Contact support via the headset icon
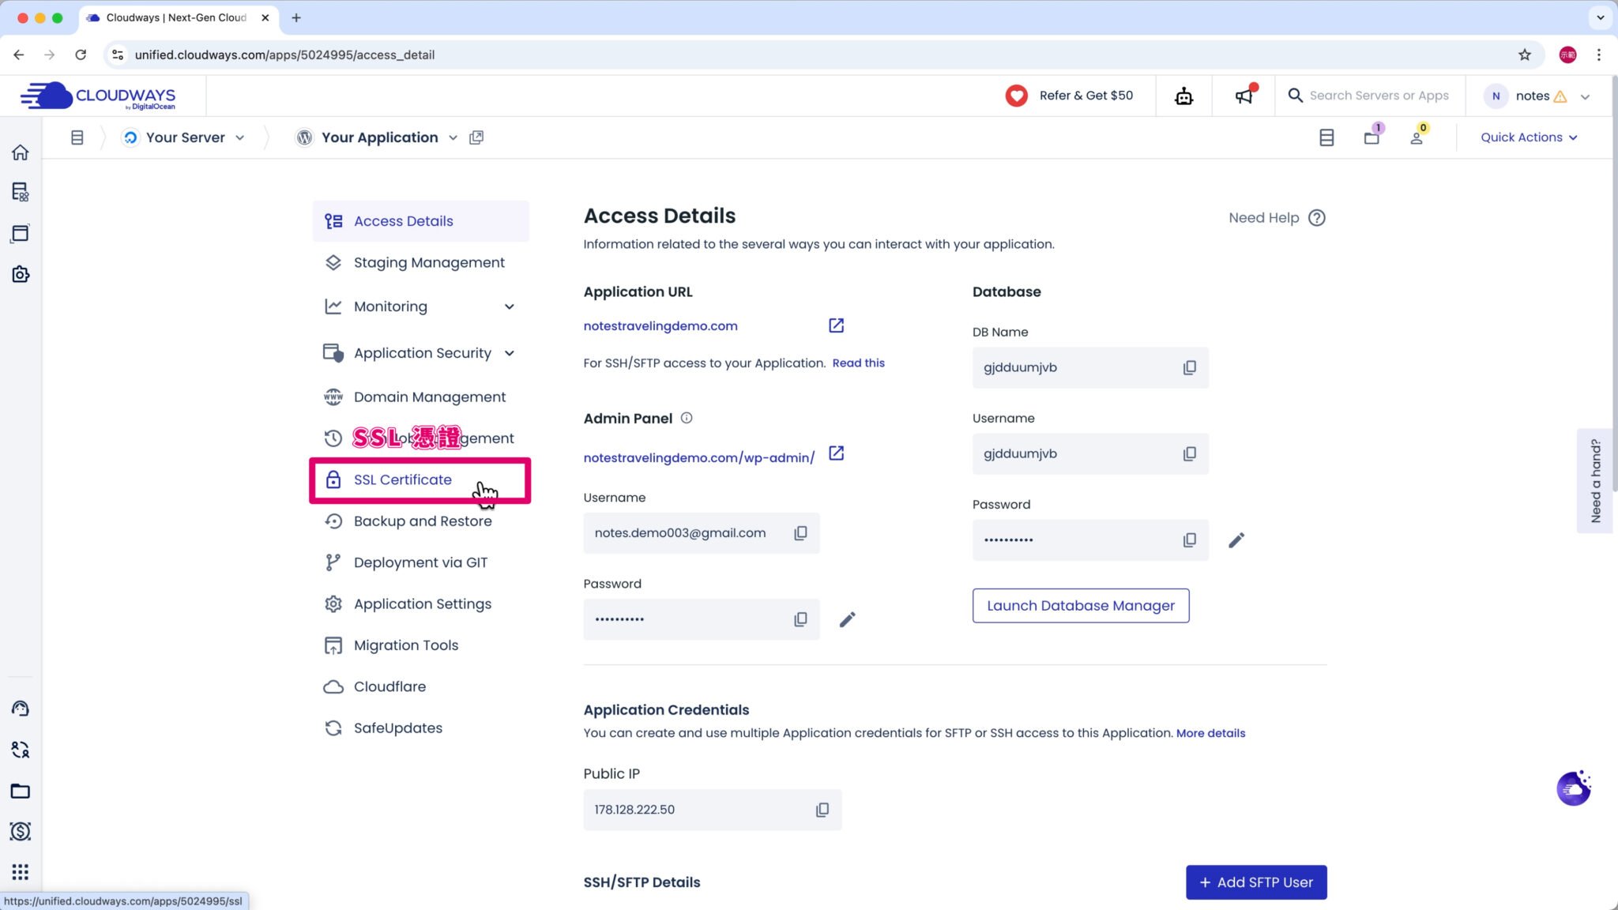 pos(20,709)
